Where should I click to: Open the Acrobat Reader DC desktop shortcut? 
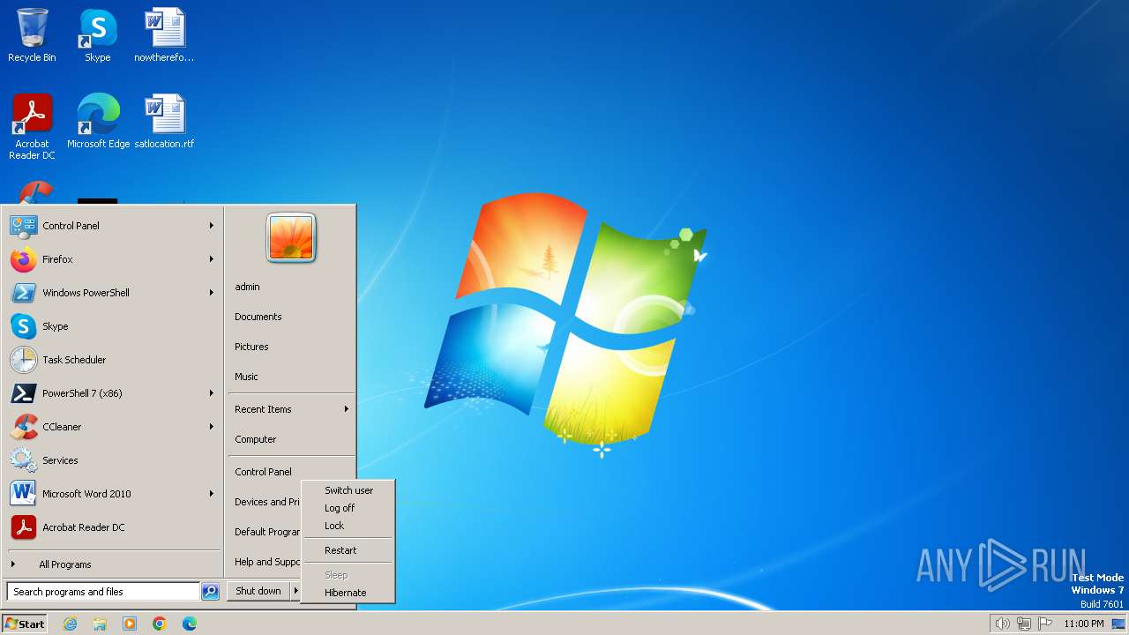32,126
